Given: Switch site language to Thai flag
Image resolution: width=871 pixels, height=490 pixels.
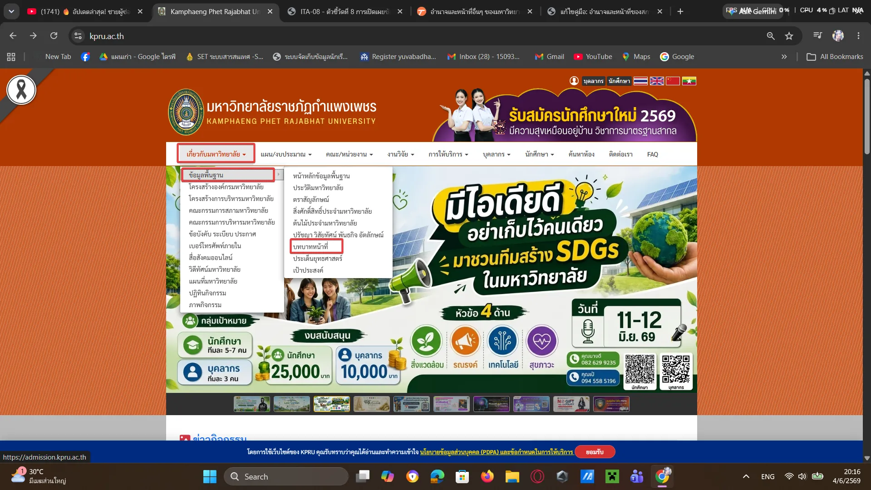Looking at the screenshot, I should click(640, 81).
